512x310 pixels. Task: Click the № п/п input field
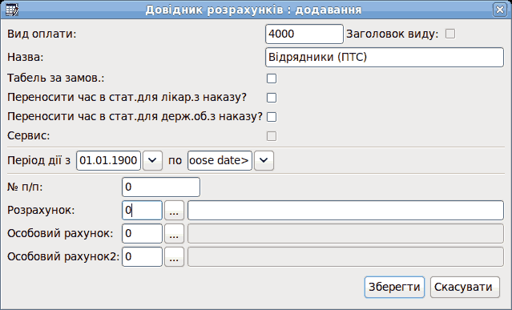click(161, 187)
